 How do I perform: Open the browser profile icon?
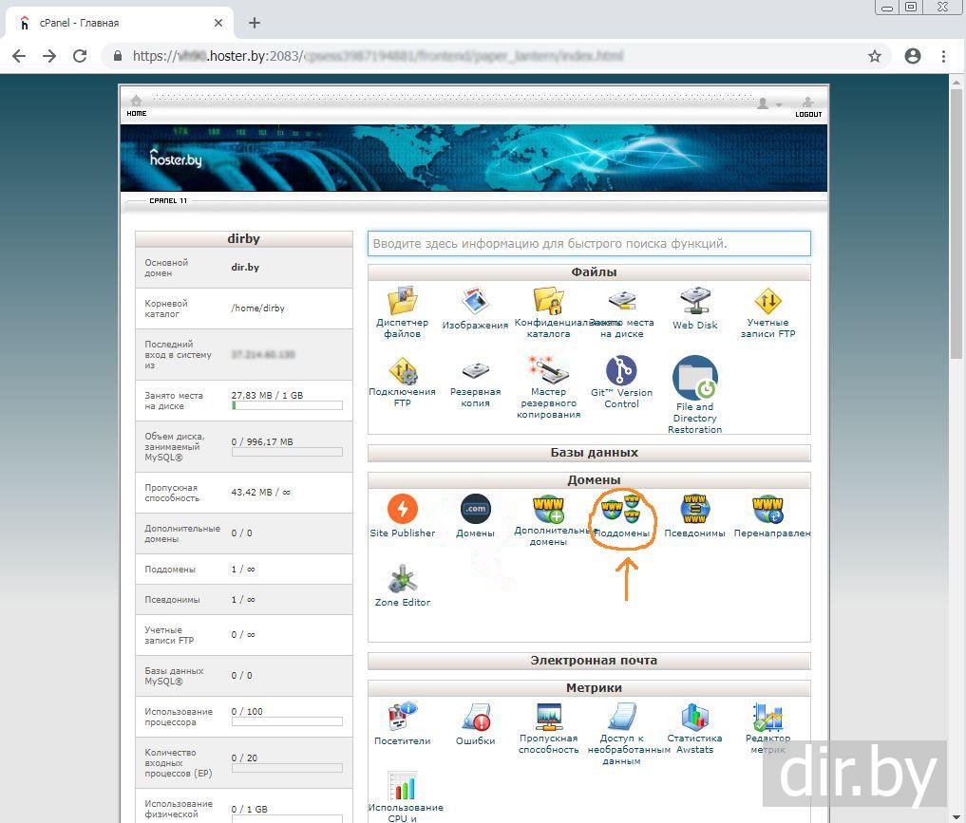913,56
